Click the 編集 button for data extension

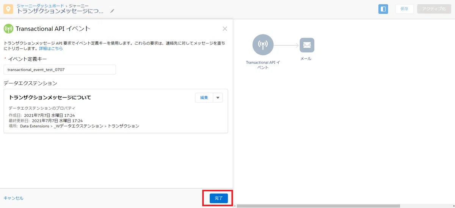[204, 98]
